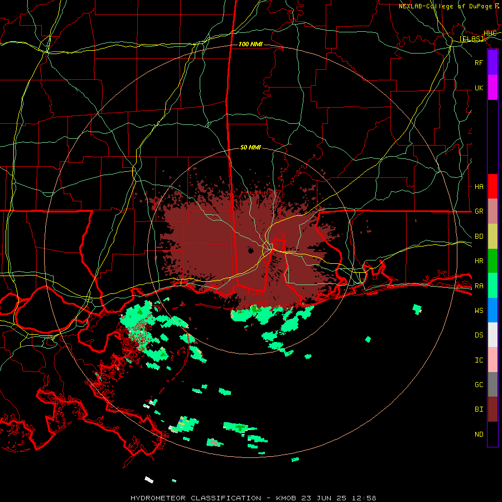Click the 'HA' legend label

(479, 186)
